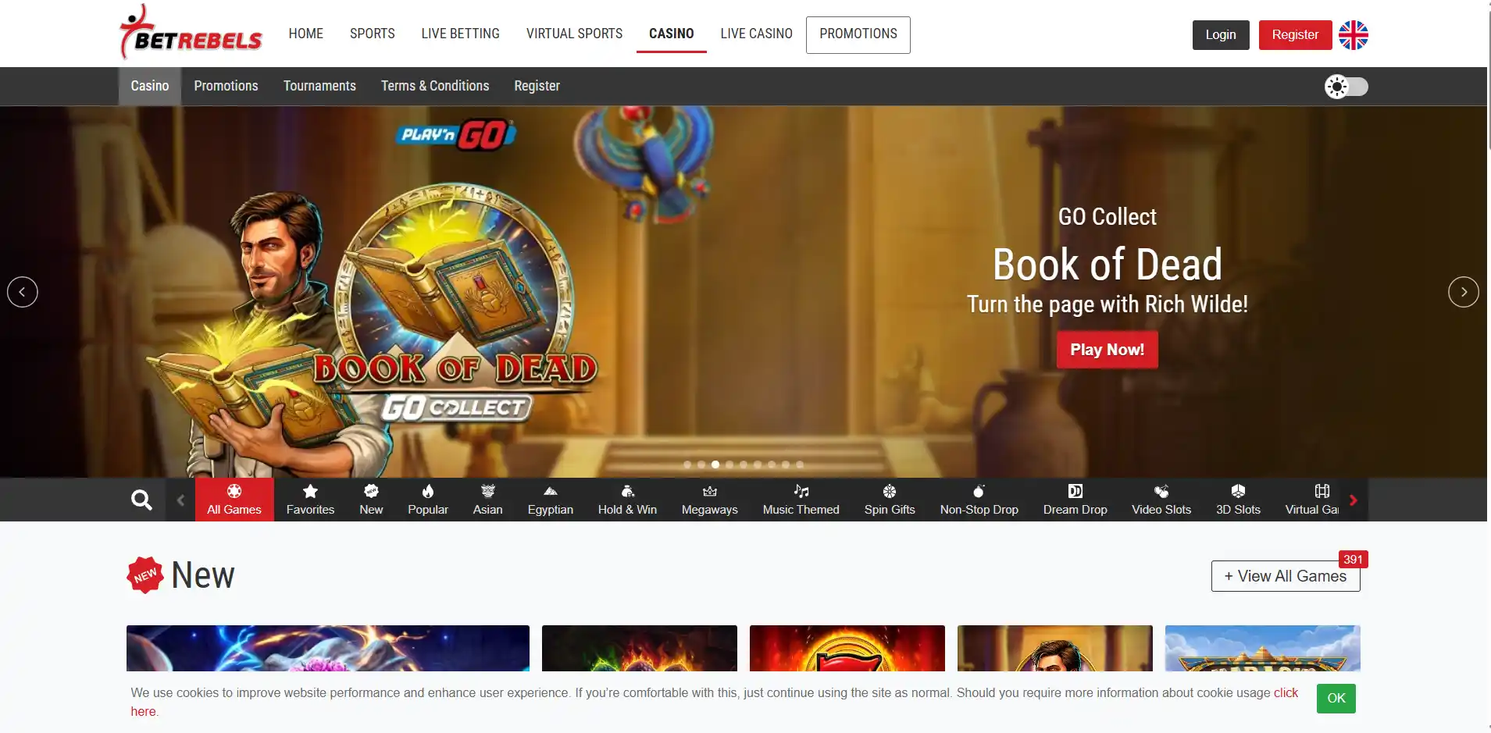Open the Popular flame category

tap(428, 500)
